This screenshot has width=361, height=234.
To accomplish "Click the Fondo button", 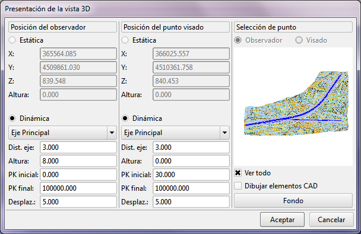I will 293,201.
